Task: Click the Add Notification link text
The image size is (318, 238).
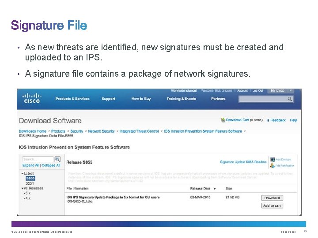Action: point(285,166)
